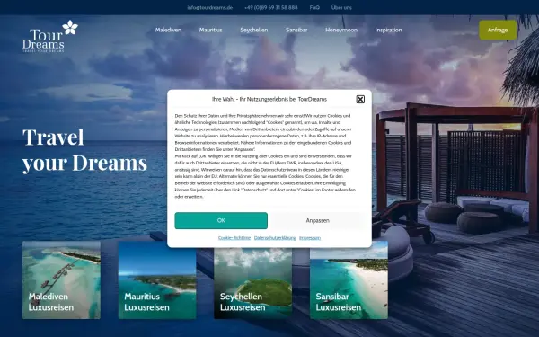The width and height of the screenshot is (539, 337).
Task: Click the TourDreams logo
Action: tap(50, 36)
